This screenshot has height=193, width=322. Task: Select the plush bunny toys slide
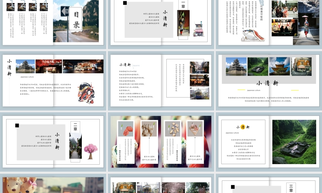(53, 185)
